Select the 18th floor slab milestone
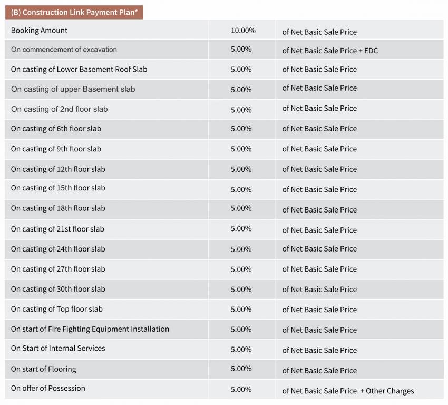Screen dimensions: 448x405 pos(58,208)
